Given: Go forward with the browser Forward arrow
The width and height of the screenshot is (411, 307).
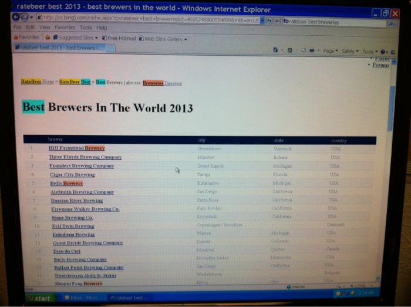Looking at the screenshot, I should click(x=25, y=18).
